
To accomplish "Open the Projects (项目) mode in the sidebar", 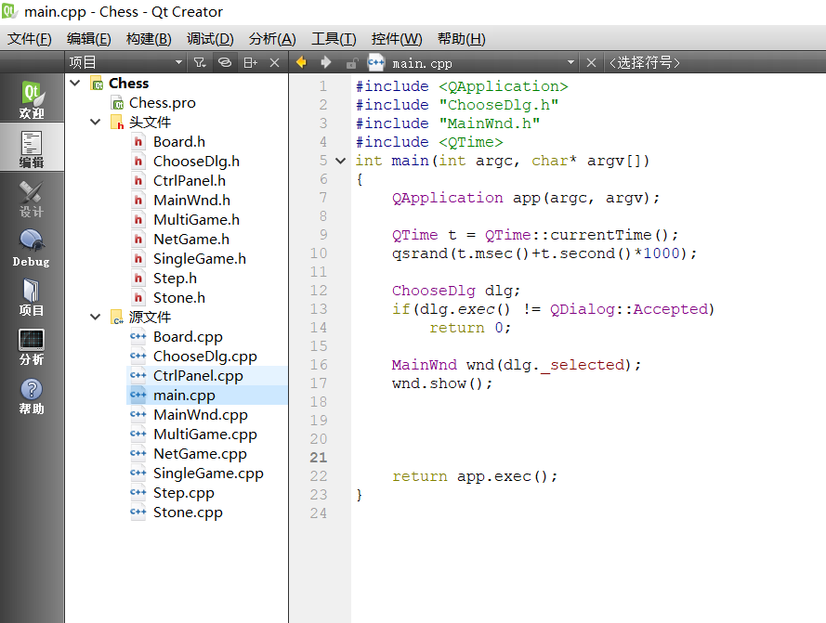I will tap(32, 296).
